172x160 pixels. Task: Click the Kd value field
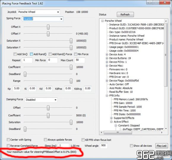pos(48,89)
